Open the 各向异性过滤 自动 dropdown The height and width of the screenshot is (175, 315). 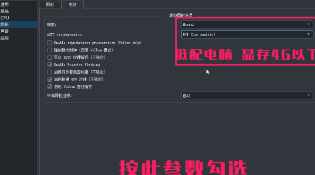[247, 96]
